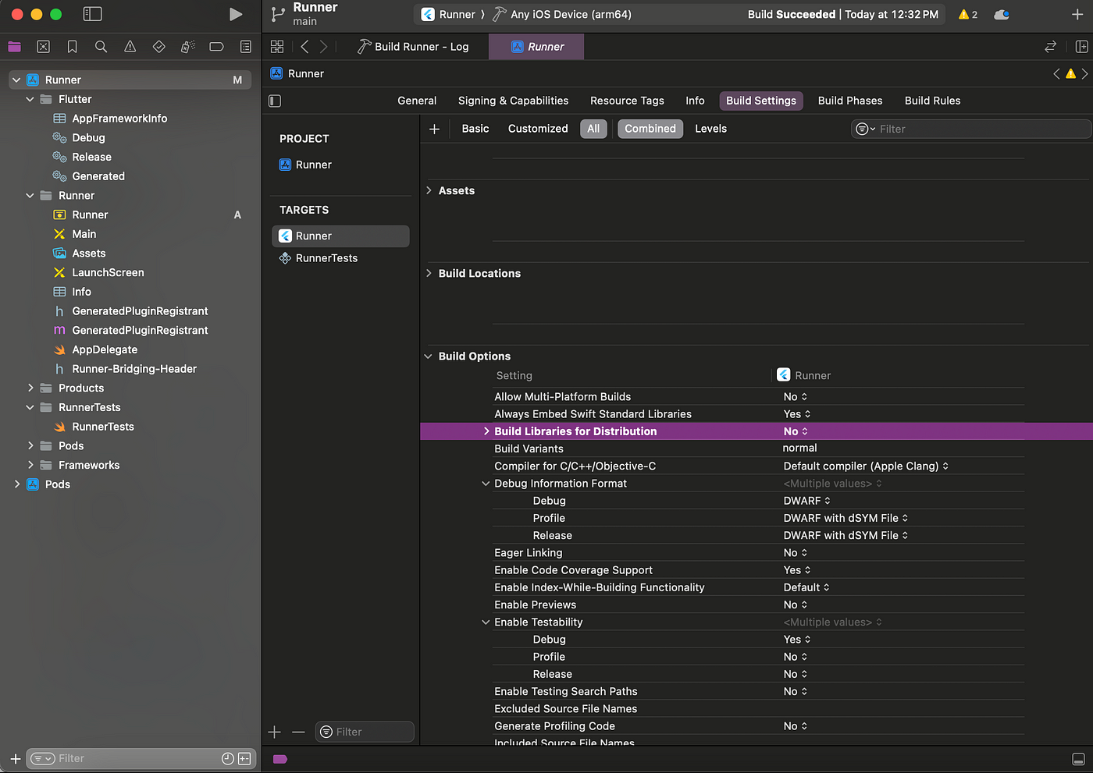The height and width of the screenshot is (773, 1093).
Task: Add a build setting with plus button
Action: coord(434,129)
